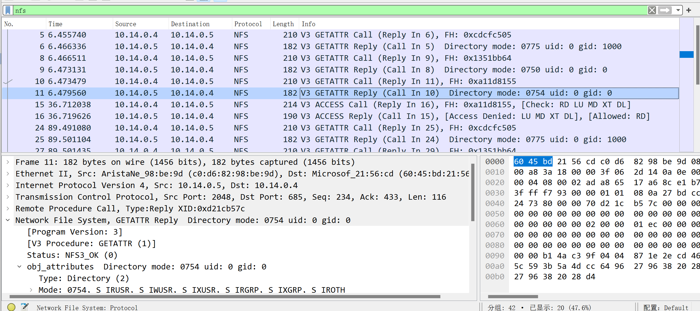
Task: Select the V3 Procedure: GETATTR line
Action: (92, 244)
